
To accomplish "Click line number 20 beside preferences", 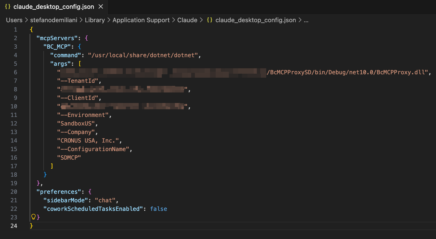I will tap(14, 192).
